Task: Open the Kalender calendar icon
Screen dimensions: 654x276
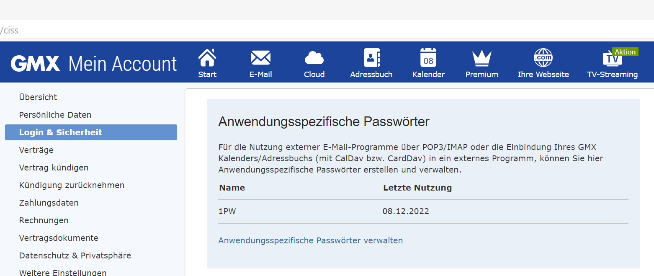Action: click(428, 58)
